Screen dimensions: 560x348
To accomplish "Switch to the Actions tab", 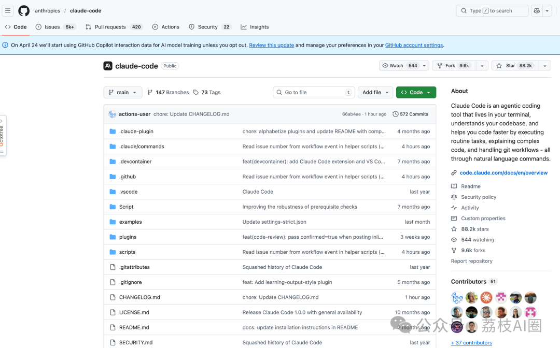I will (x=166, y=27).
